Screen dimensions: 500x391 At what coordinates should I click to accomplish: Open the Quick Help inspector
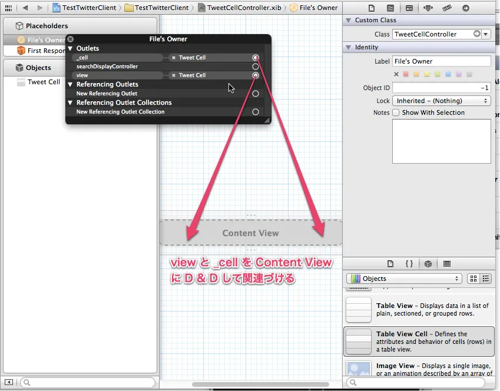tap(390, 8)
